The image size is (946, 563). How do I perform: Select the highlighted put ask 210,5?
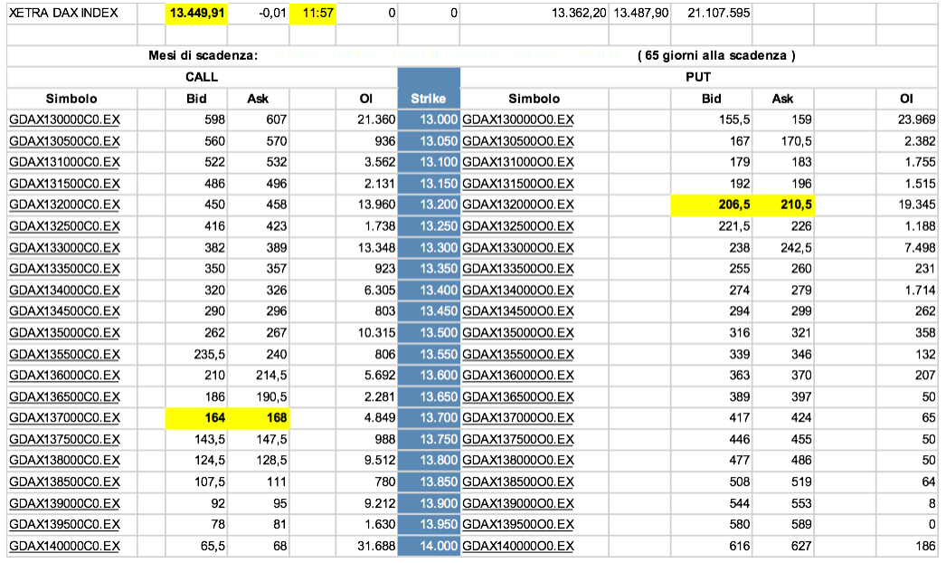(x=783, y=205)
